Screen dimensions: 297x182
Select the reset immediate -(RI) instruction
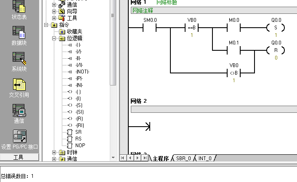click(x=80, y=125)
